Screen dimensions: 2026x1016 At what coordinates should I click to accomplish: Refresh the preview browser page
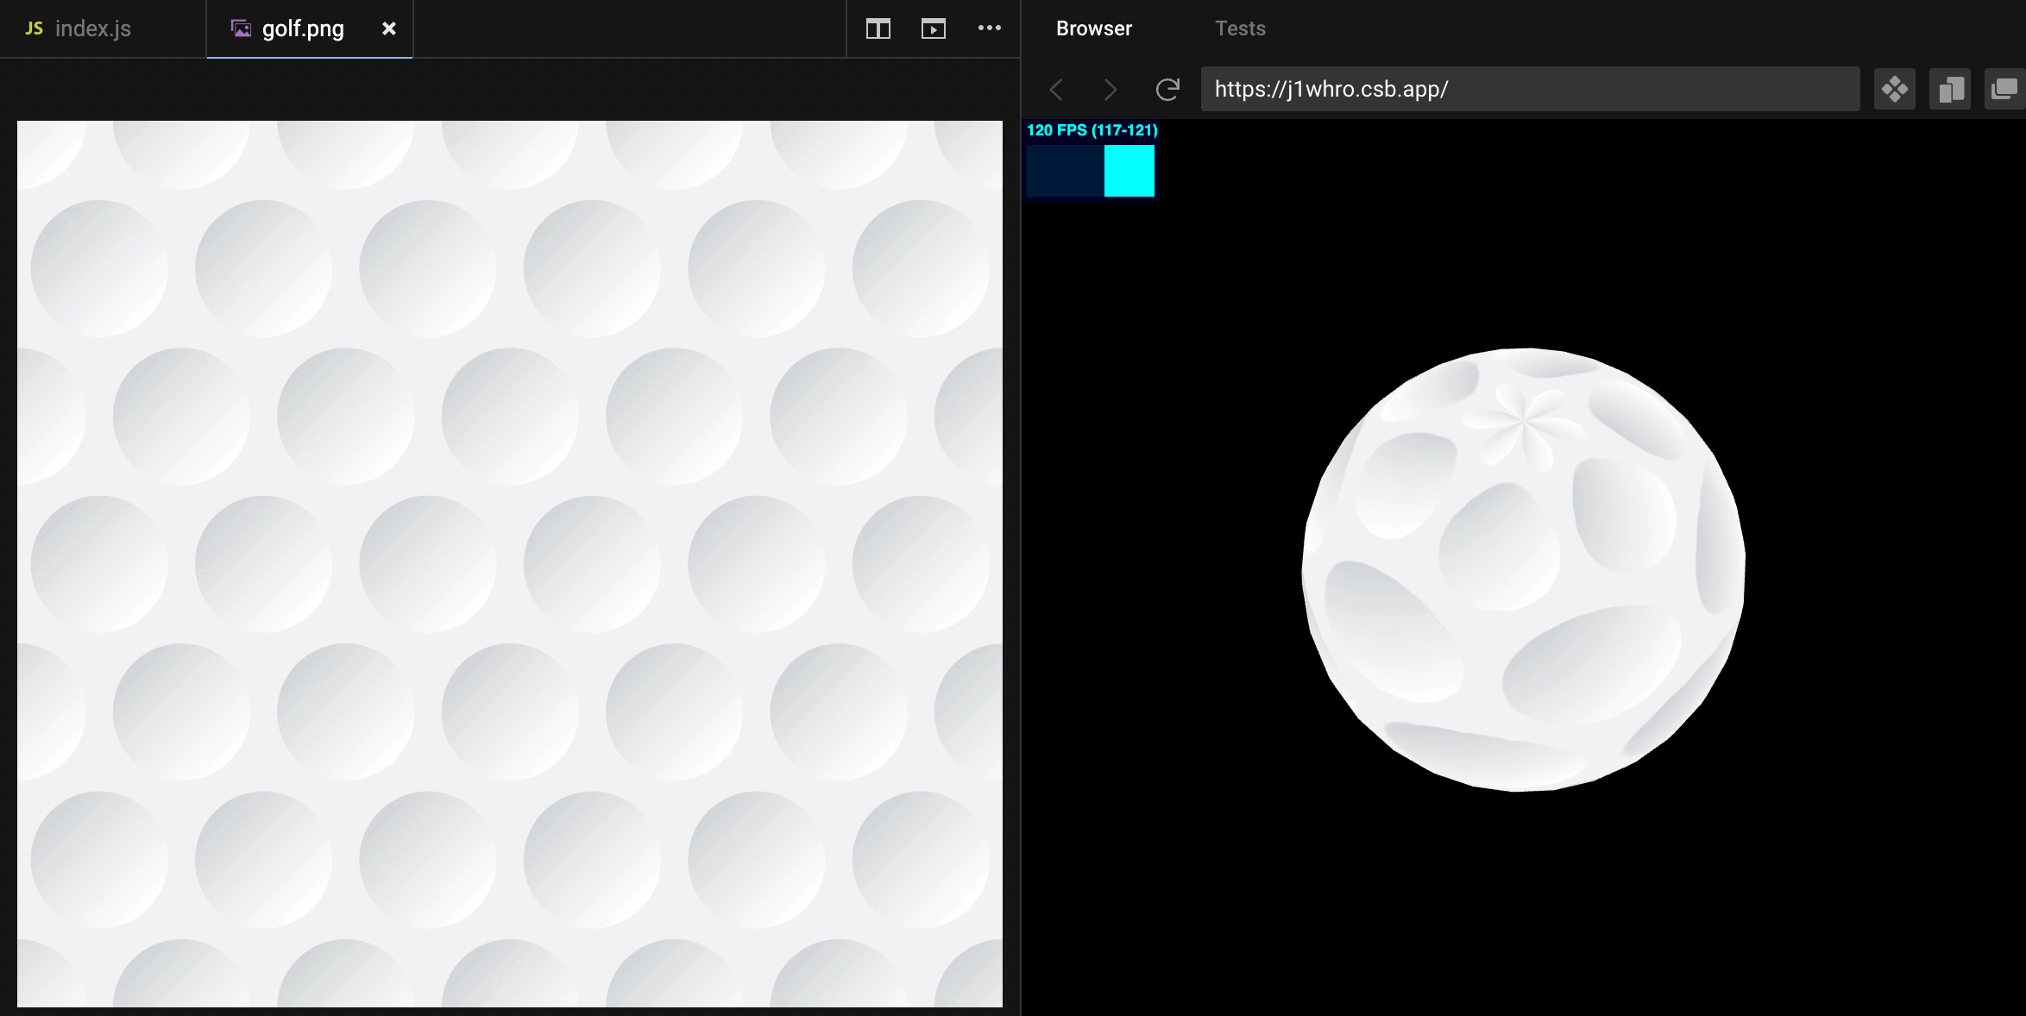(1167, 89)
